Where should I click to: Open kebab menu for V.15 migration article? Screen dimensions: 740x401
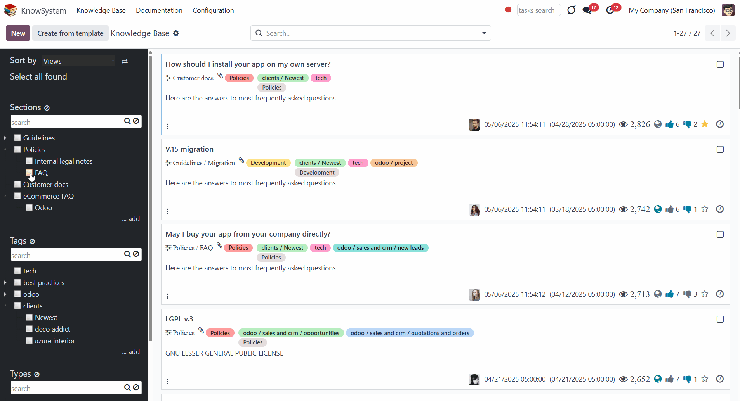(x=167, y=211)
